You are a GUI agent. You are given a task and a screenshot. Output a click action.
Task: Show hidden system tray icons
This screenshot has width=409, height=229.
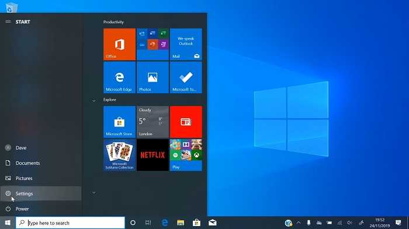coord(299,223)
